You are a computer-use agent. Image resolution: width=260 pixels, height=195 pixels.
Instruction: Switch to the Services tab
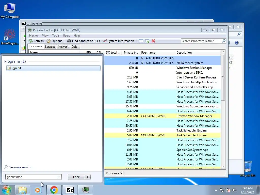pos(50,47)
